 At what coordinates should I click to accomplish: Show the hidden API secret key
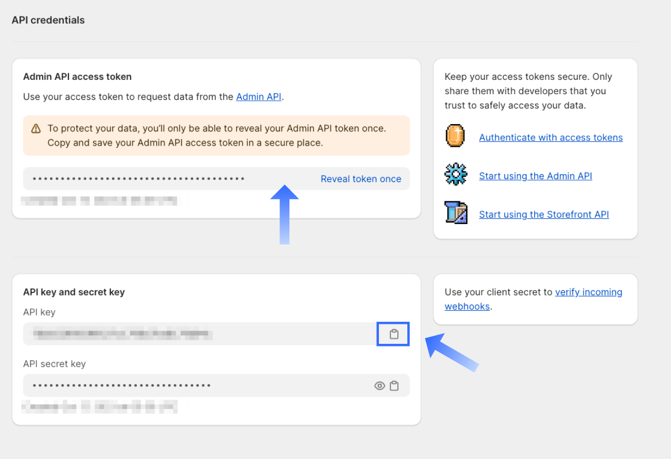(x=379, y=386)
